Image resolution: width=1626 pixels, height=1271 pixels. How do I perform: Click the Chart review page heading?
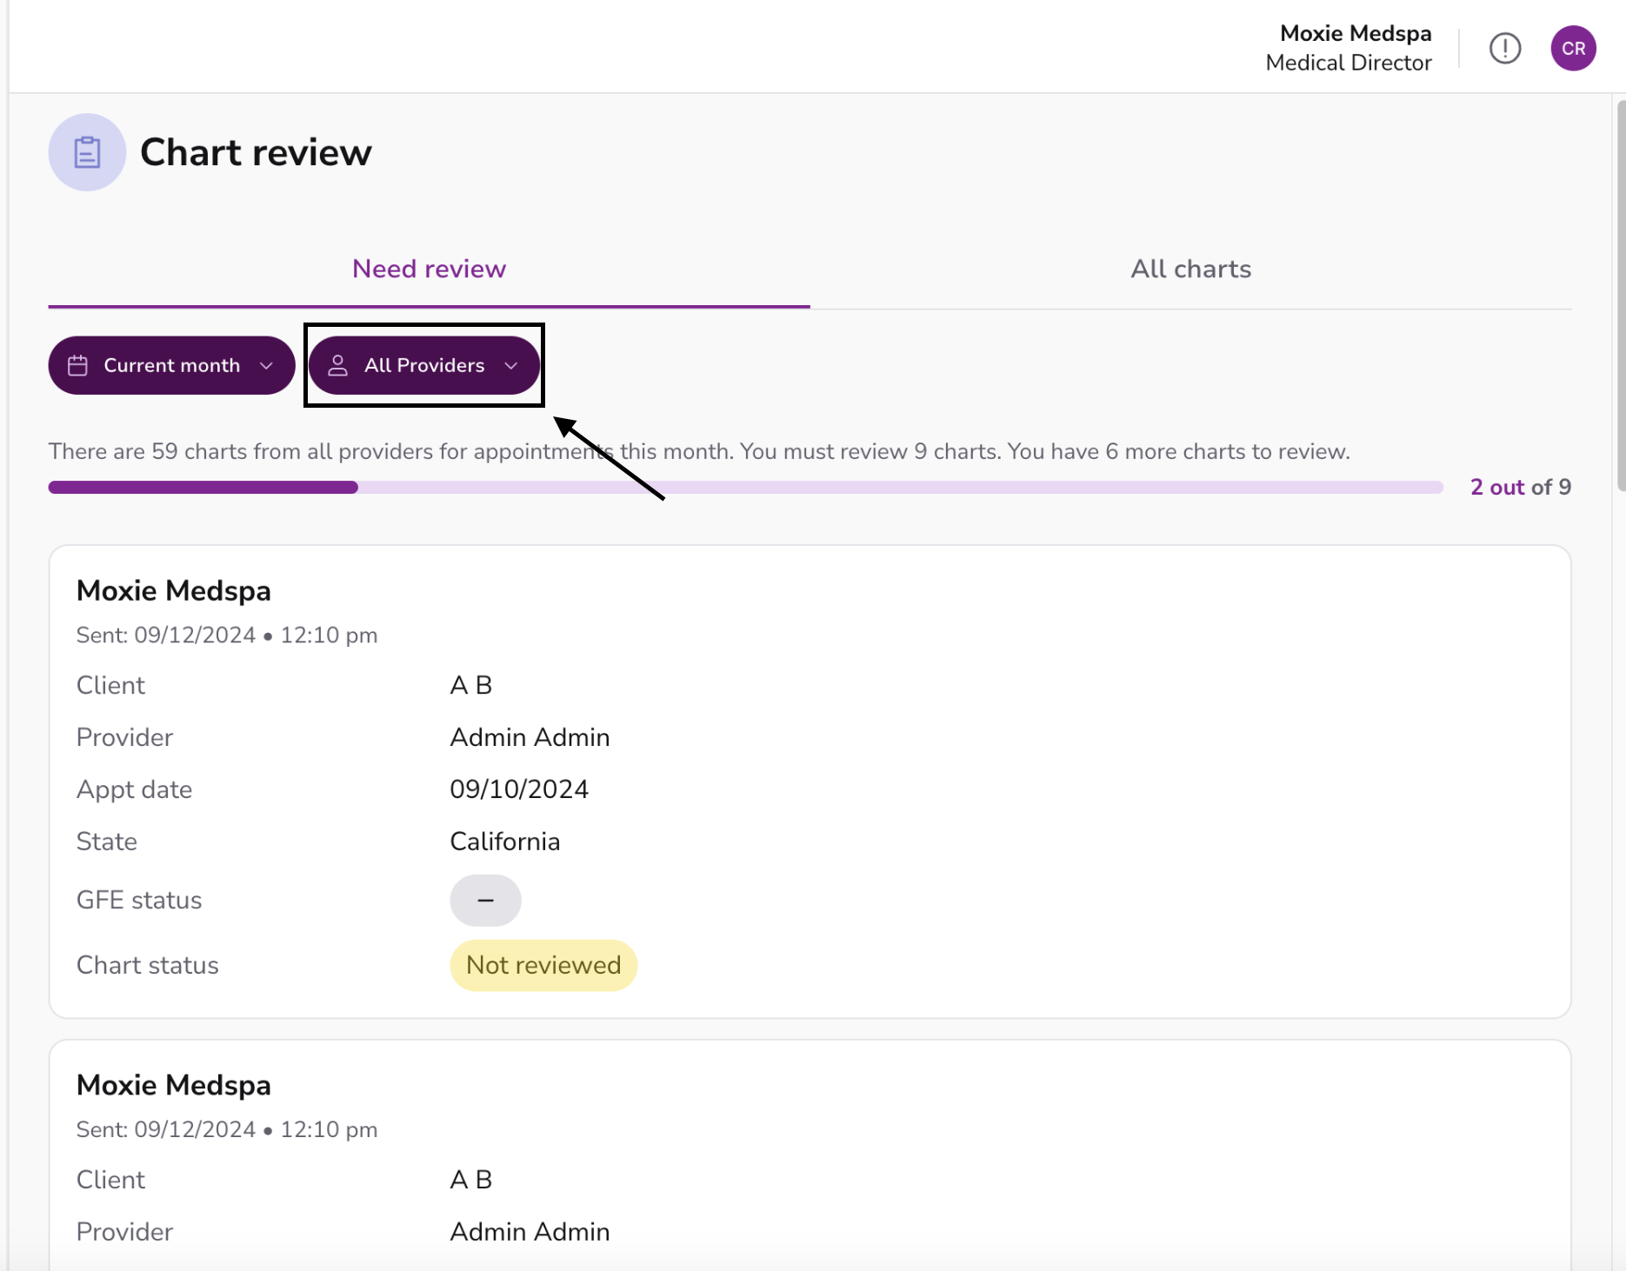tap(256, 152)
